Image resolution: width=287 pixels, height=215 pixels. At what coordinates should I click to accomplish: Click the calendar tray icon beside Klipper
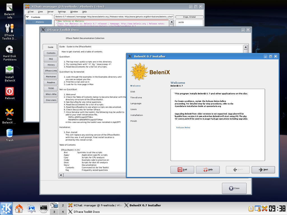(x=258, y=208)
